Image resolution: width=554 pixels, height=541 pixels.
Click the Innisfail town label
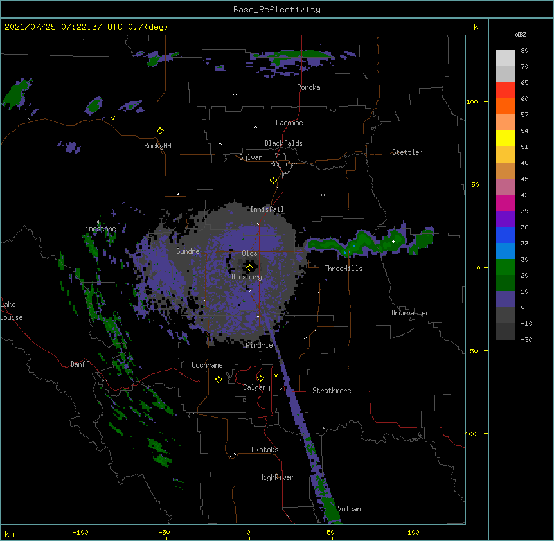[267, 209]
